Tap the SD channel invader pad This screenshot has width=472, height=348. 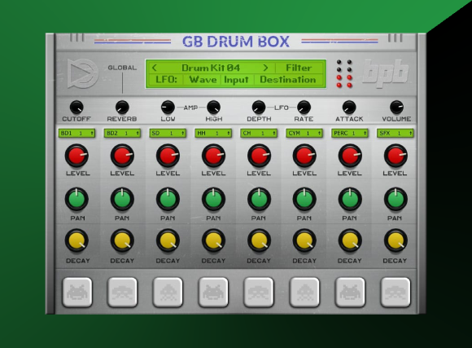(x=168, y=293)
